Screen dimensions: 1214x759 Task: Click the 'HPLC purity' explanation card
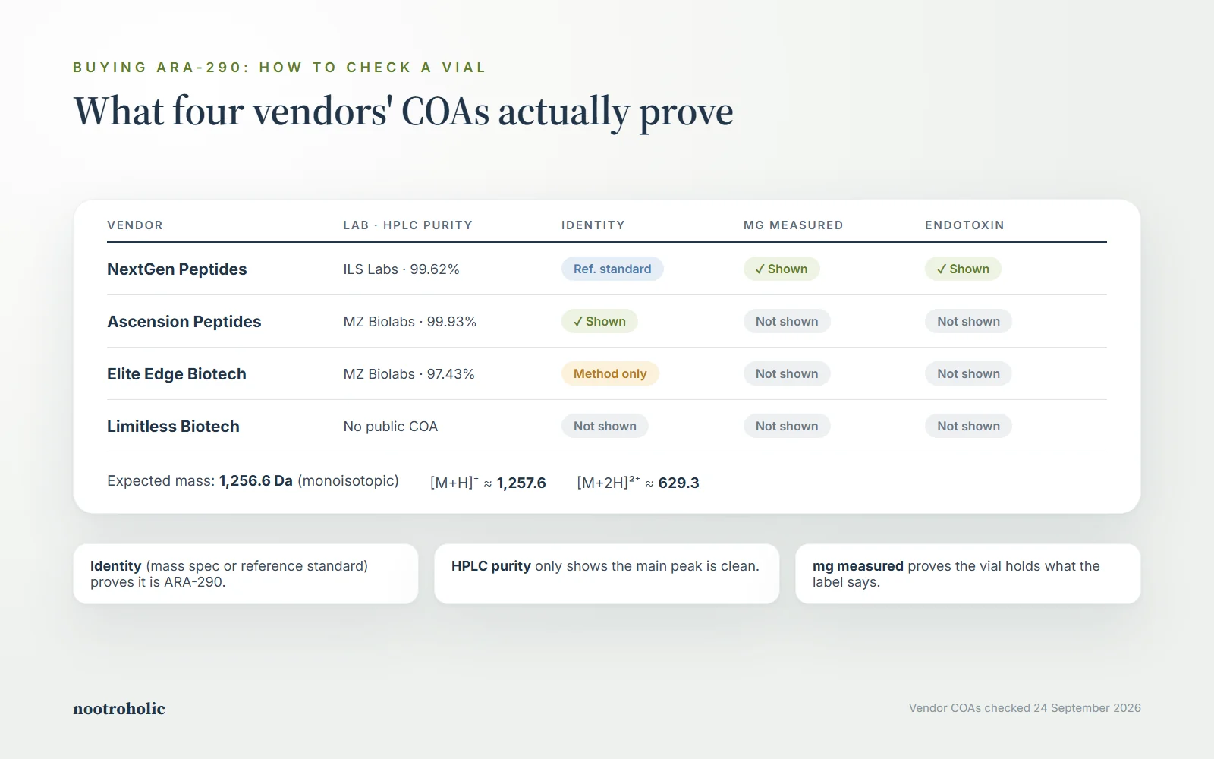607,574
